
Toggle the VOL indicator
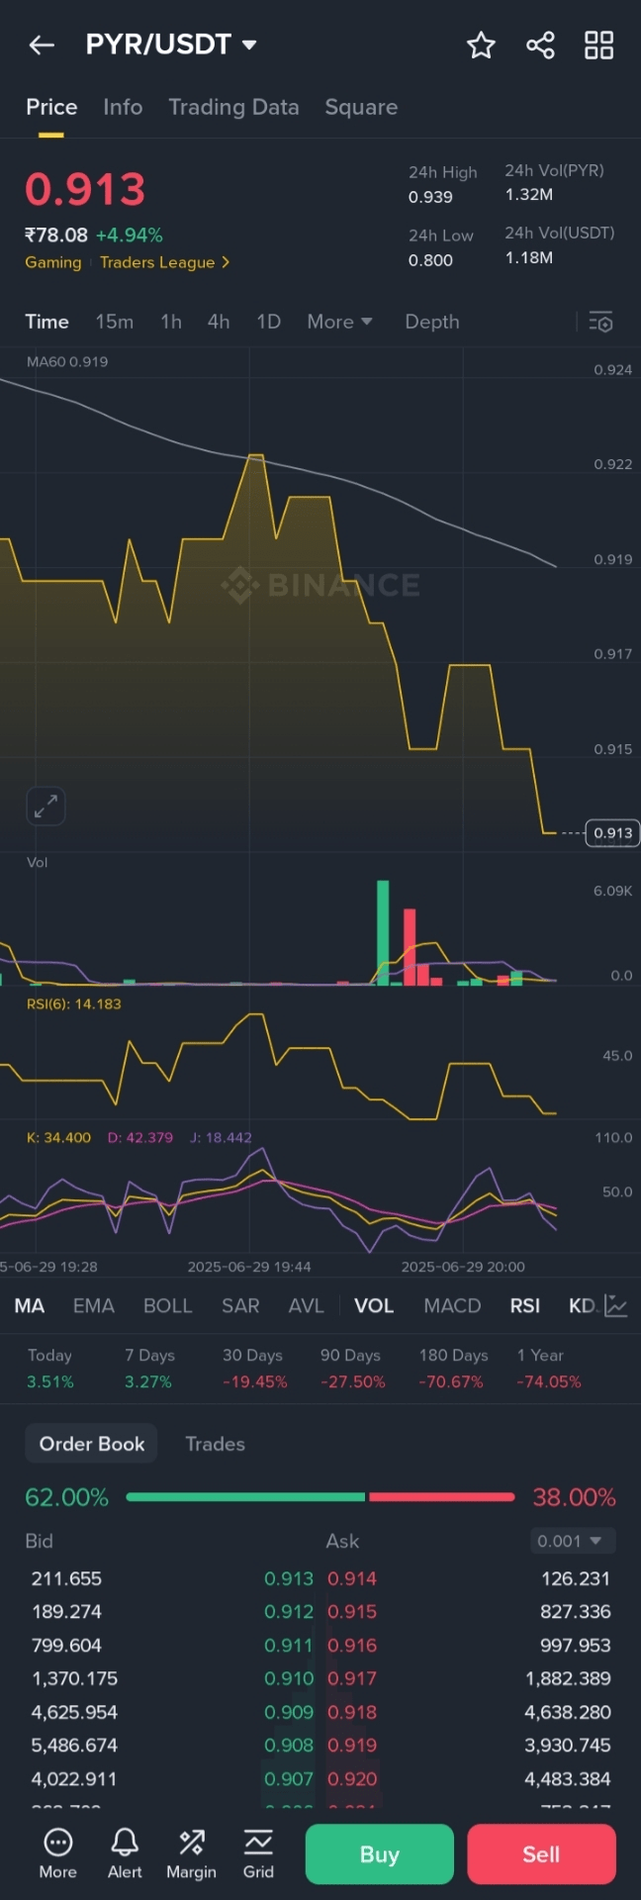point(374,1305)
